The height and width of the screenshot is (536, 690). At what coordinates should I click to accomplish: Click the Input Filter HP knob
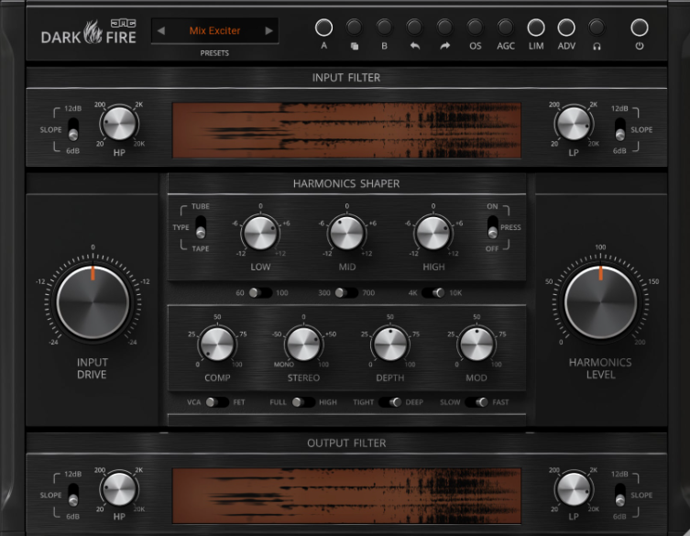(119, 124)
